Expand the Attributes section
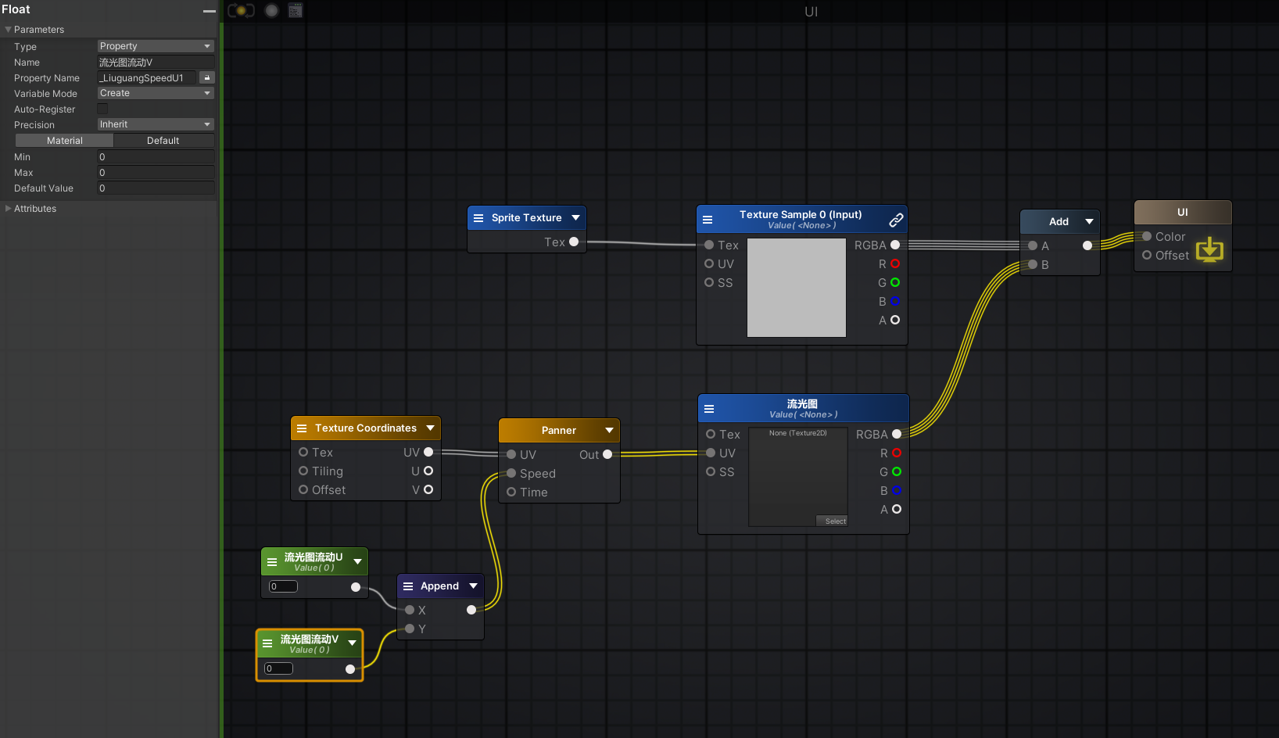The image size is (1279, 738). [x=8, y=209]
